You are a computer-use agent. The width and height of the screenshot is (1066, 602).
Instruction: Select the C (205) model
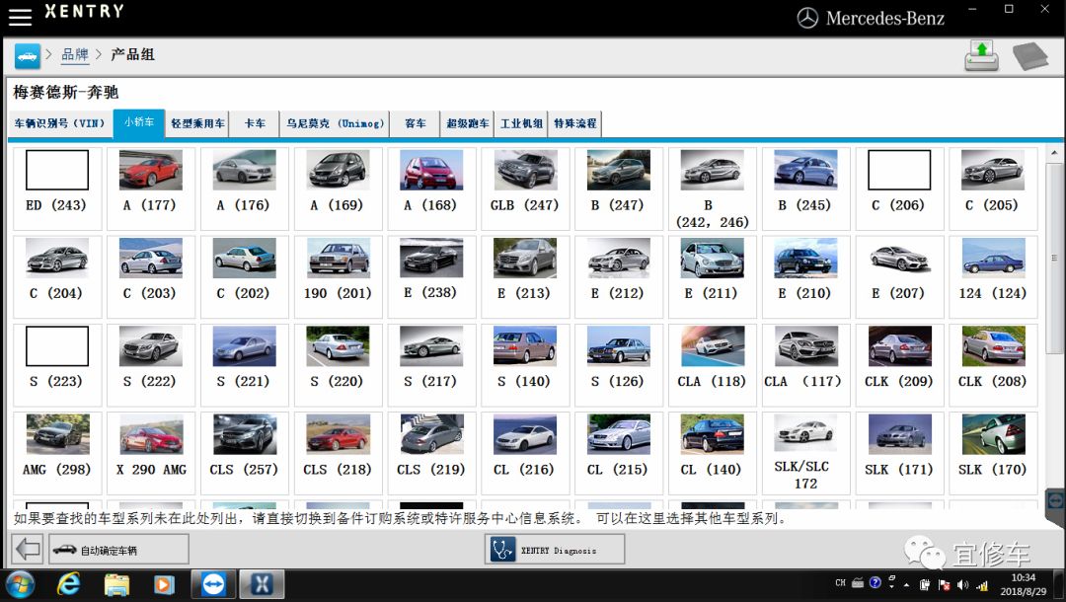(x=993, y=188)
